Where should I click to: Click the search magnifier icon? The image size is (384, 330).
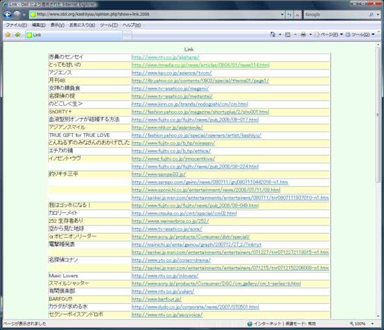pyautogui.click(x=371, y=15)
